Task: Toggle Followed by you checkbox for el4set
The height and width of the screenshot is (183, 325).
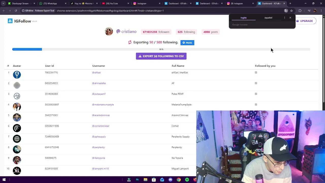Action: pos(256,72)
